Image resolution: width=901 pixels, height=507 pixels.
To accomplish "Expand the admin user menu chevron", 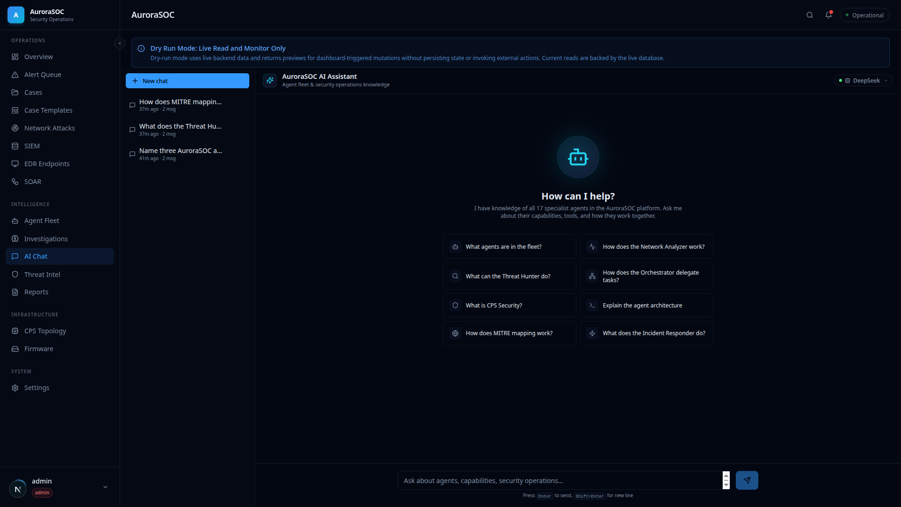I will [105, 487].
